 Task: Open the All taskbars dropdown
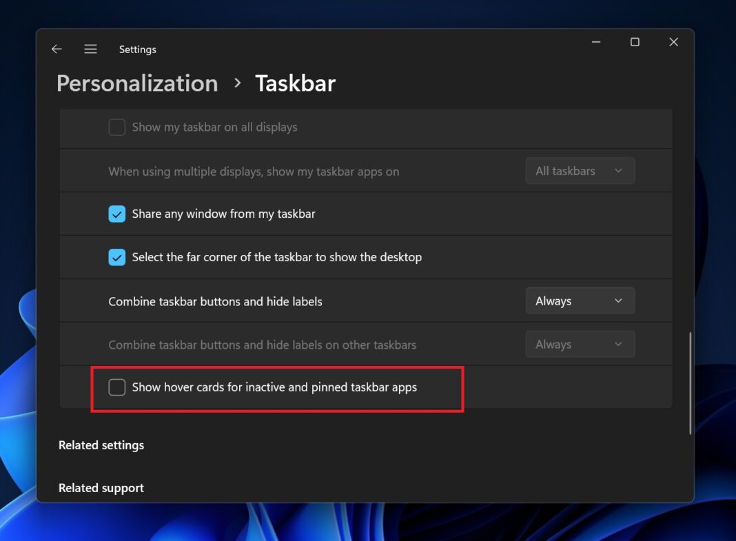tap(580, 170)
